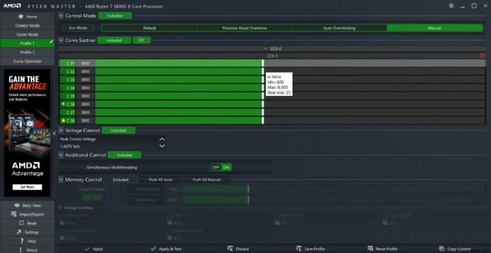Open About info icon
Screen dimensions: 491x253
[x=21, y=250]
